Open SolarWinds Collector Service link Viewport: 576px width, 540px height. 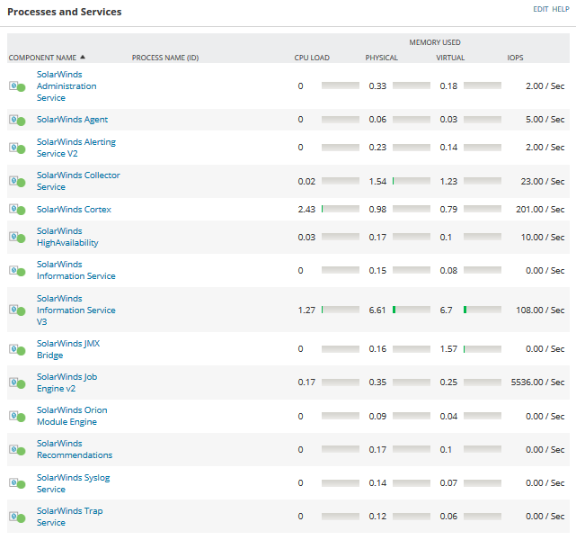(x=78, y=181)
